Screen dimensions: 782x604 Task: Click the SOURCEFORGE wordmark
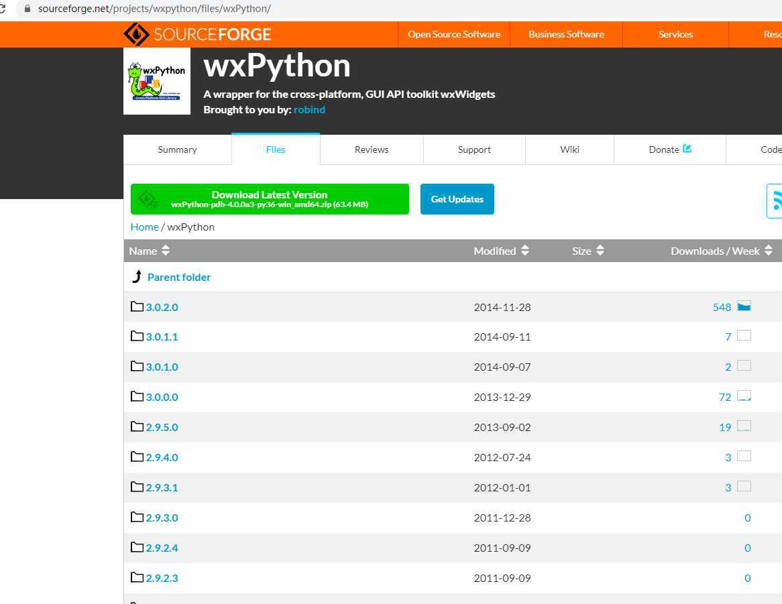click(x=213, y=34)
